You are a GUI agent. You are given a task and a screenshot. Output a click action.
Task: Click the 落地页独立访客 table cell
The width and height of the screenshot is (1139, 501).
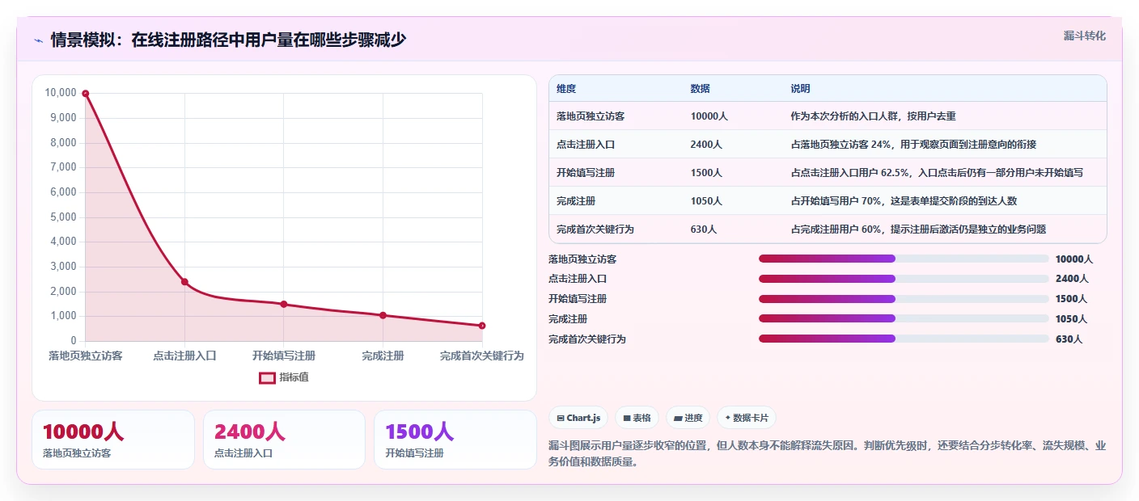click(591, 116)
